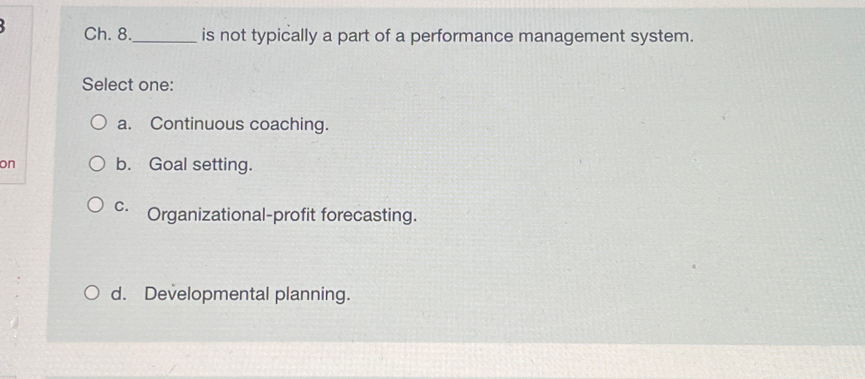Click the Goal setting answer text
The width and height of the screenshot is (865, 379).
(200, 164)
